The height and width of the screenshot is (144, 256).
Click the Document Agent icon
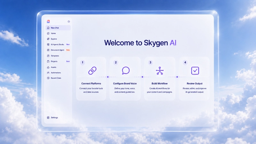coord(48,50)
